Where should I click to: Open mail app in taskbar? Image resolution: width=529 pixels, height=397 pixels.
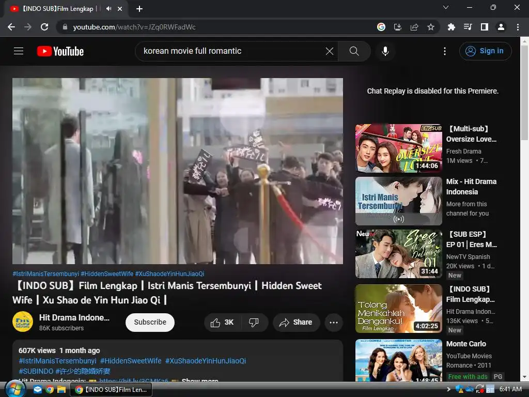[37, 390]
